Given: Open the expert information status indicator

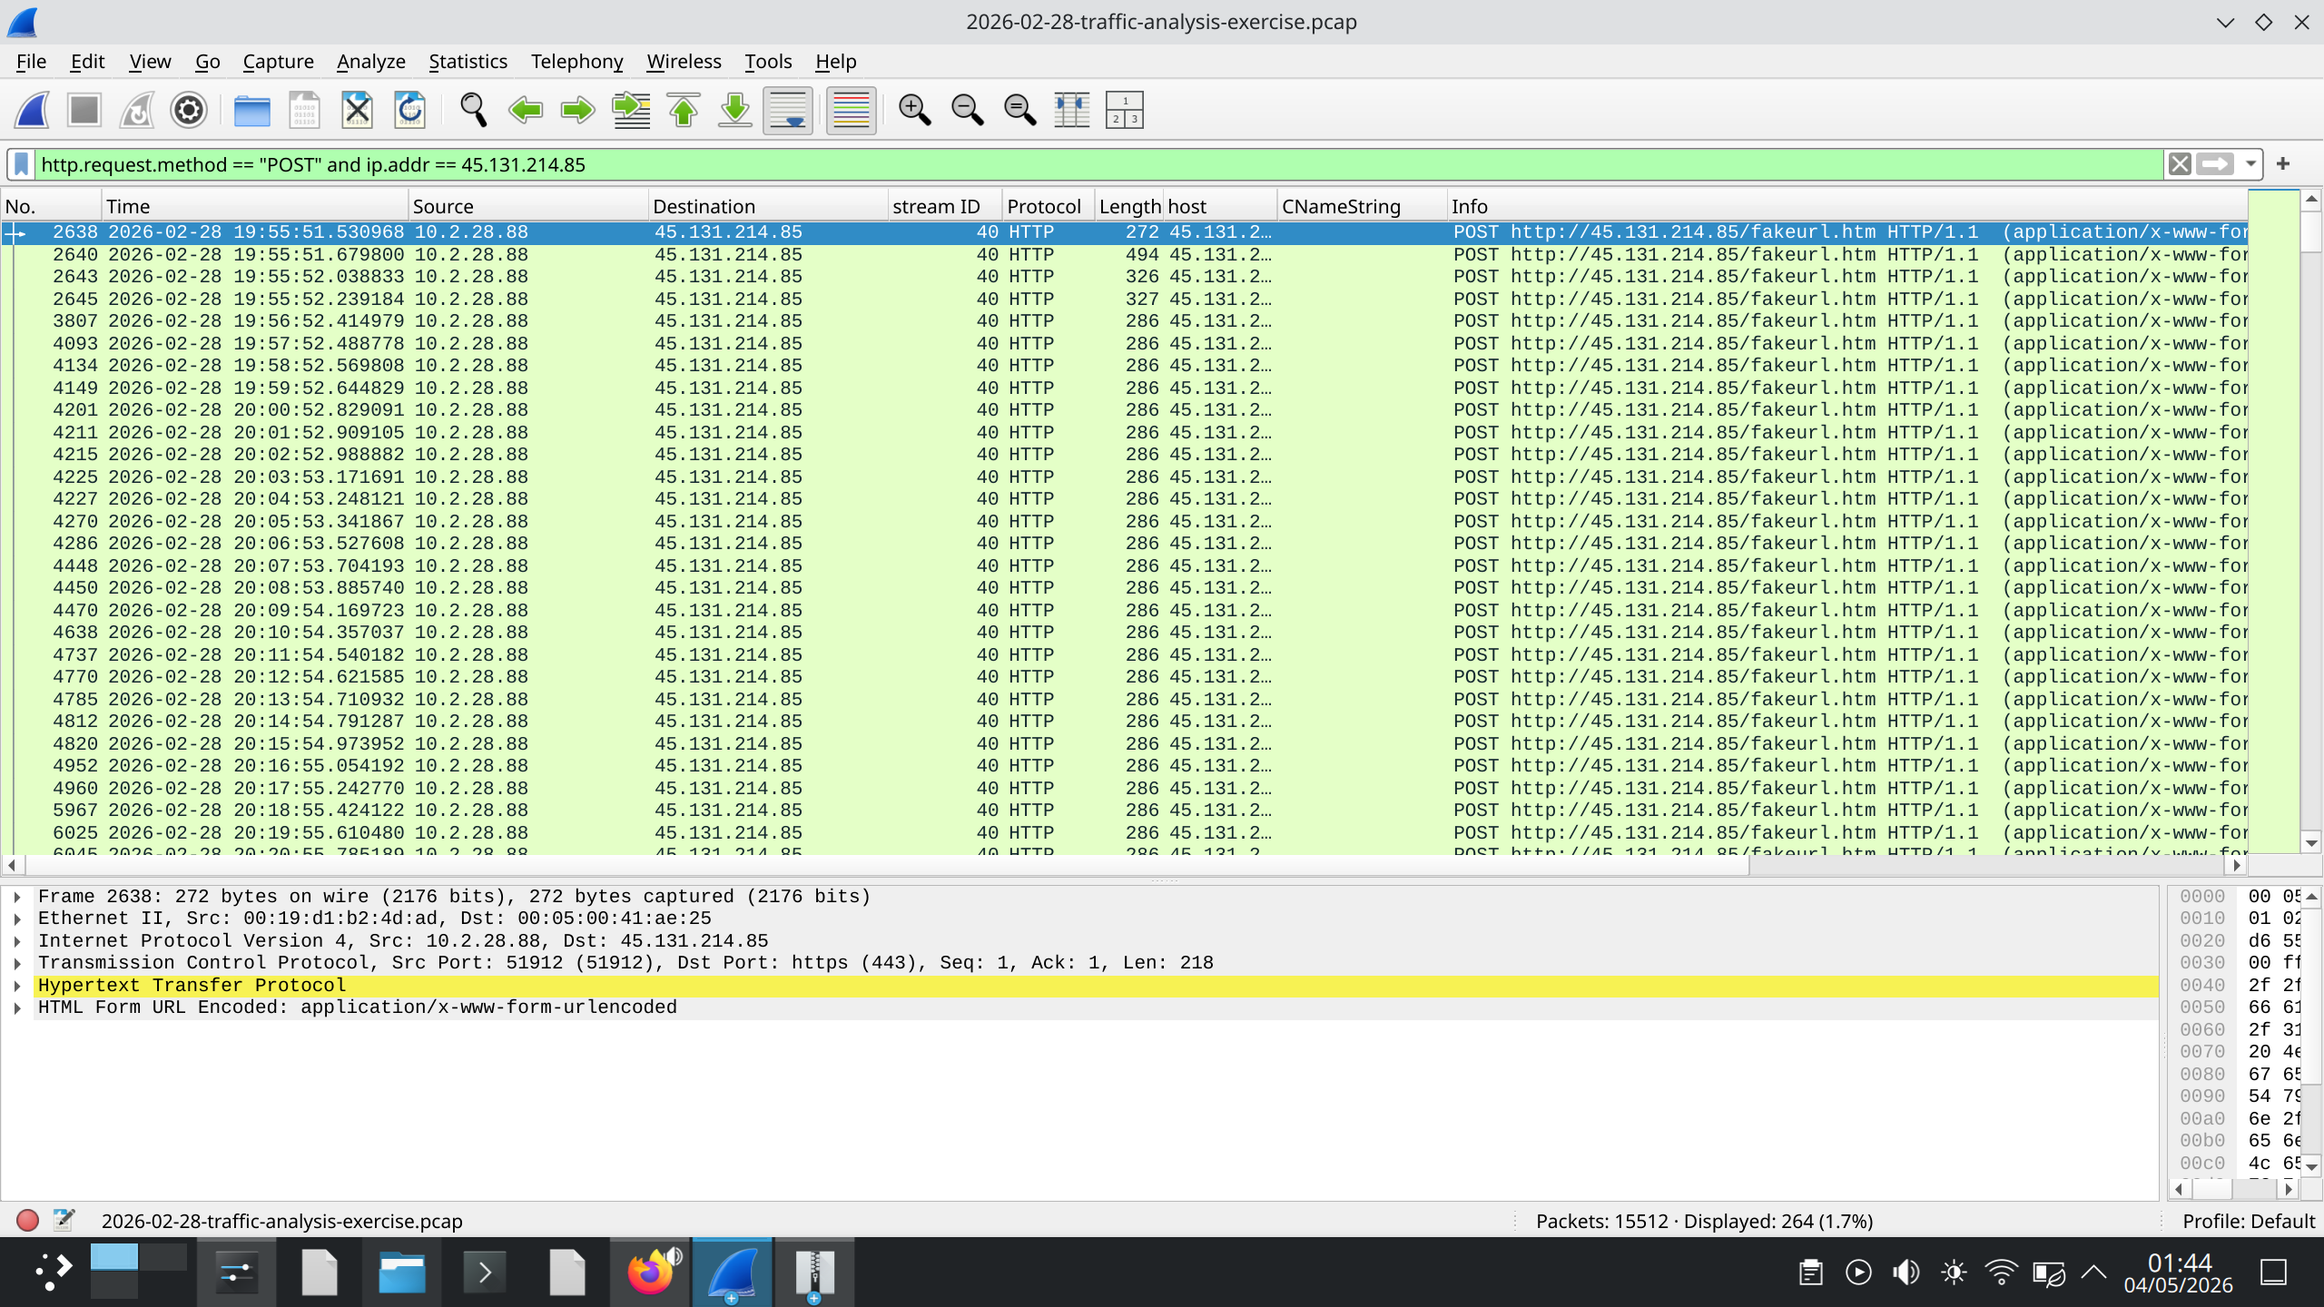Looking at the screenshot, I should click(x=27, y=1221).
